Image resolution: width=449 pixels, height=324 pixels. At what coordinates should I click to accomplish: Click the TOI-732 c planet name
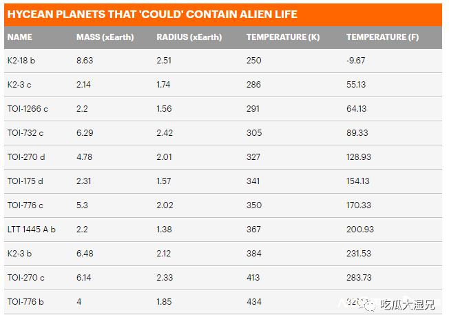pos(25,133)
